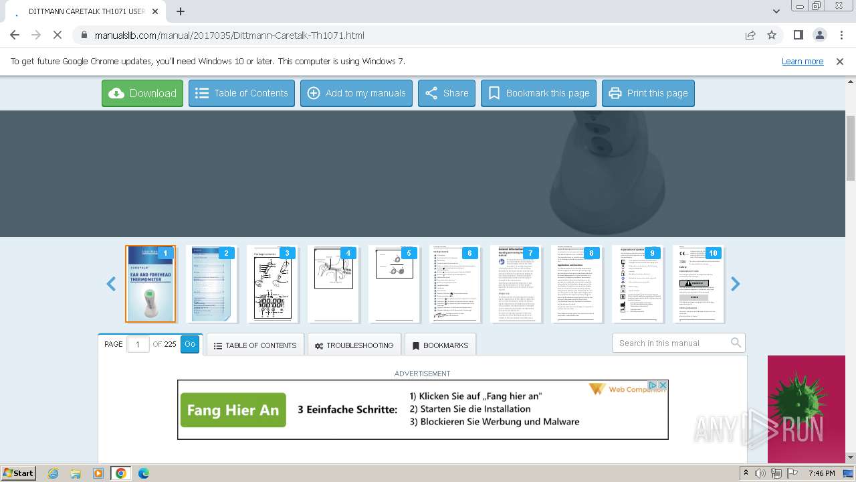Click the blue Go button

click(190, 344)
